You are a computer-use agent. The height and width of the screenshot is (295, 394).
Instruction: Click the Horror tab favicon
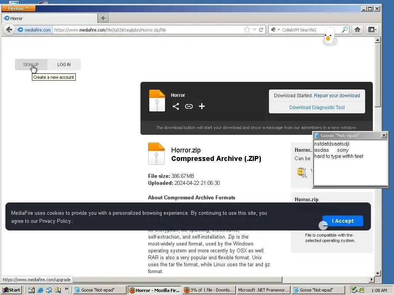[7, 18]
